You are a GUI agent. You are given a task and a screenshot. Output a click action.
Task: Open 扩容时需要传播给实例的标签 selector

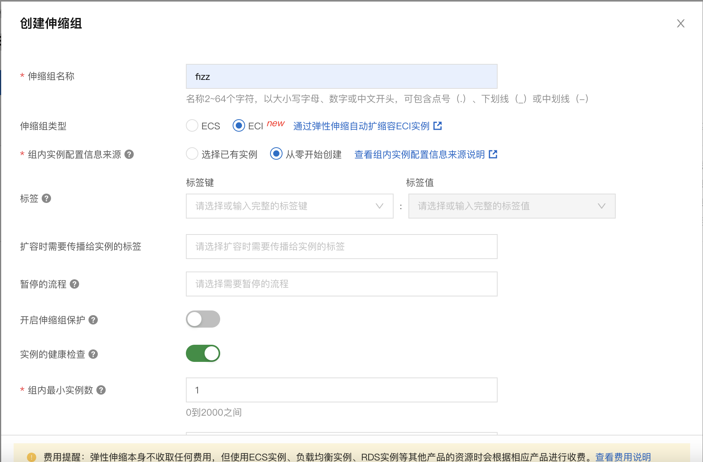[341, 247]
